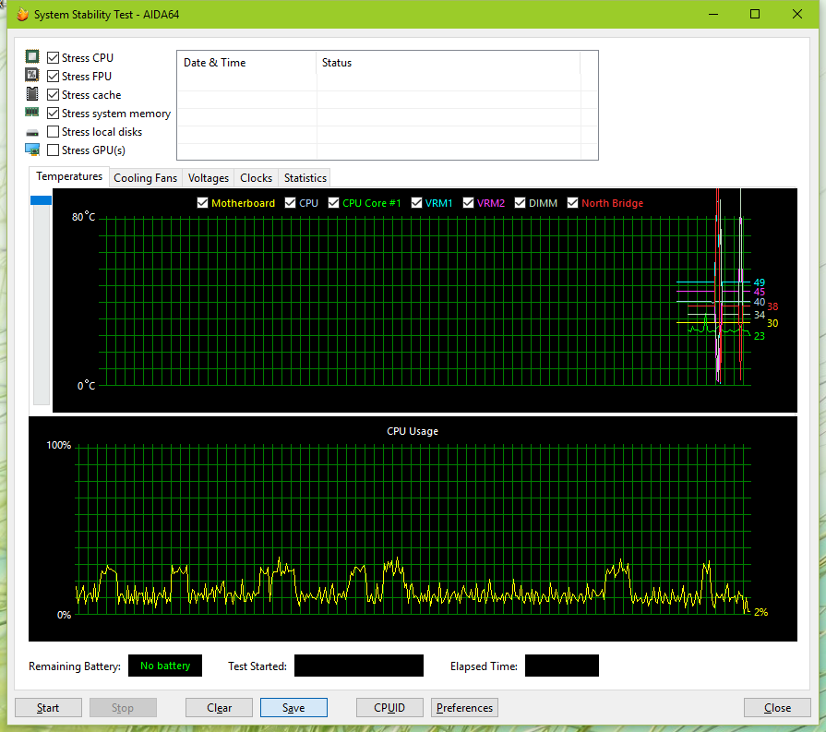Screen dimensions: 826x732
Task: Click the Status column header
Action: point(449,63)
